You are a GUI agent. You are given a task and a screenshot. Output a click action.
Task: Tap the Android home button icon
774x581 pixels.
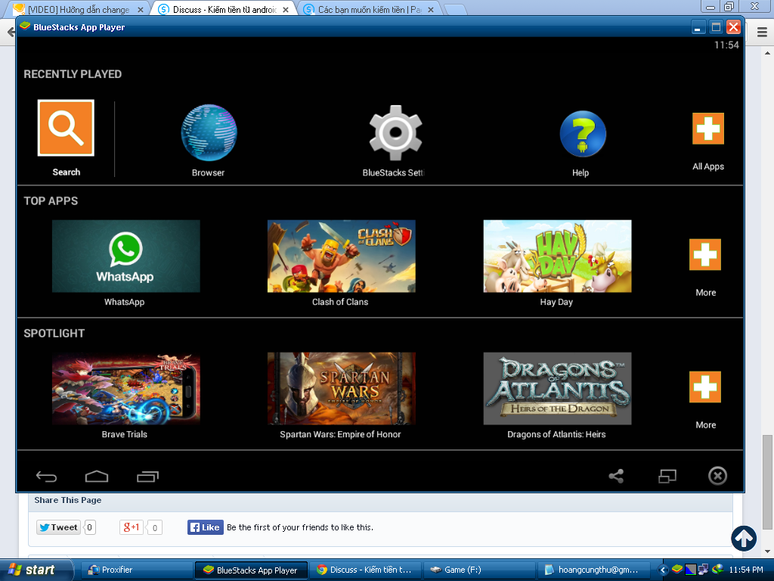point(97,477)
